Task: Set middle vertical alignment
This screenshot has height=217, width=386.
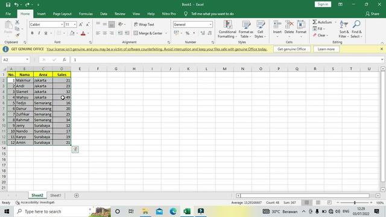Action: (x=105, y=24)
